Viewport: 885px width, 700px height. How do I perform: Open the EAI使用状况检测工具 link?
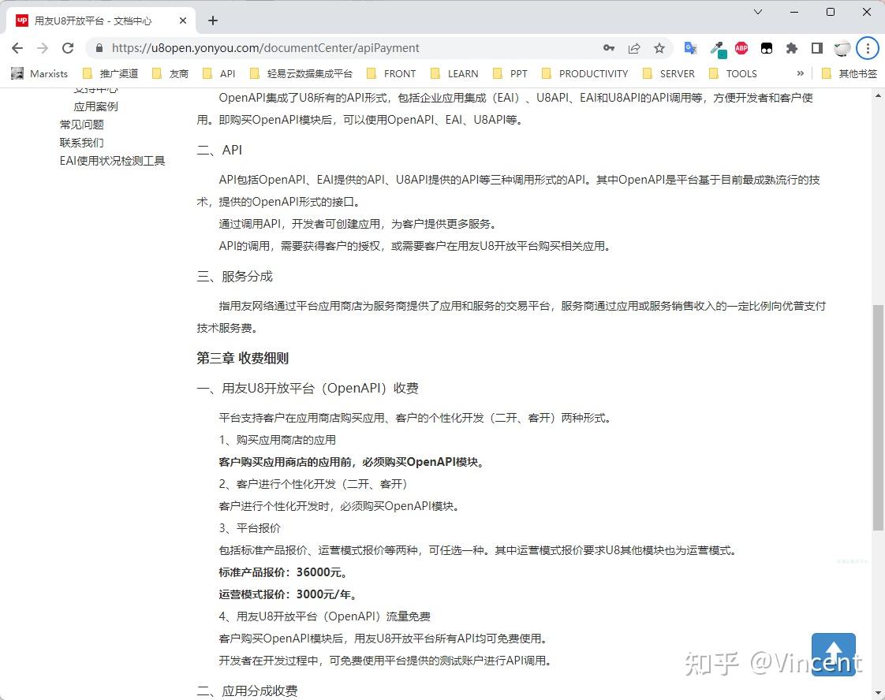tap(112, 160)
